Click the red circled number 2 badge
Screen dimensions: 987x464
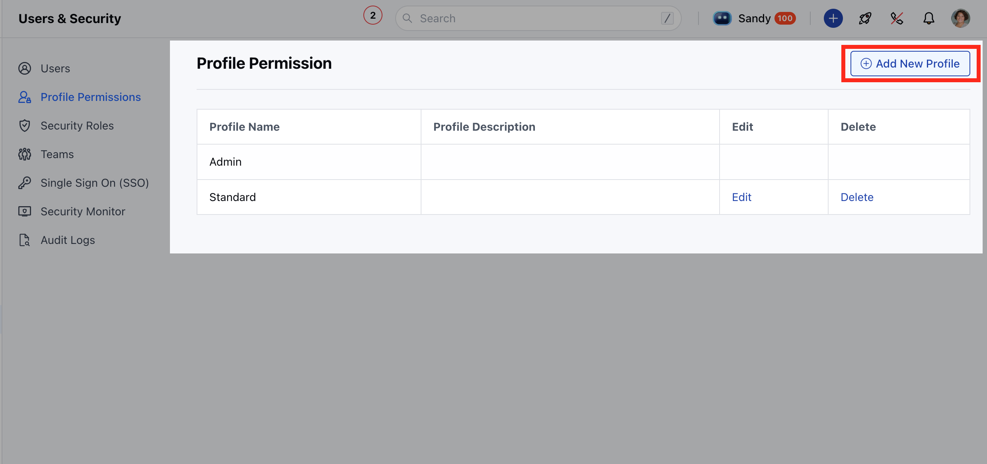(373, 15)
